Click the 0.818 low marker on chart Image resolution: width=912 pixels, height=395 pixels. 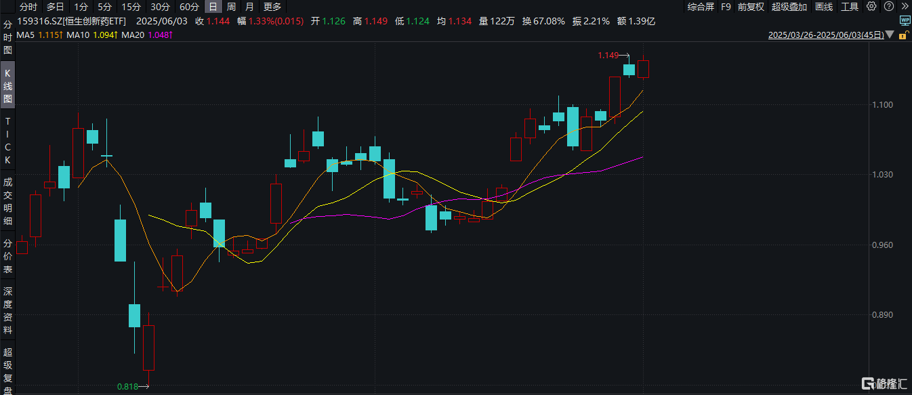click(127, 386)
